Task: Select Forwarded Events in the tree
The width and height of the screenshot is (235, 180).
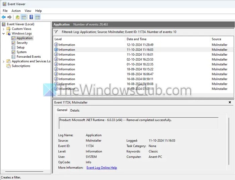Action: 29,57
